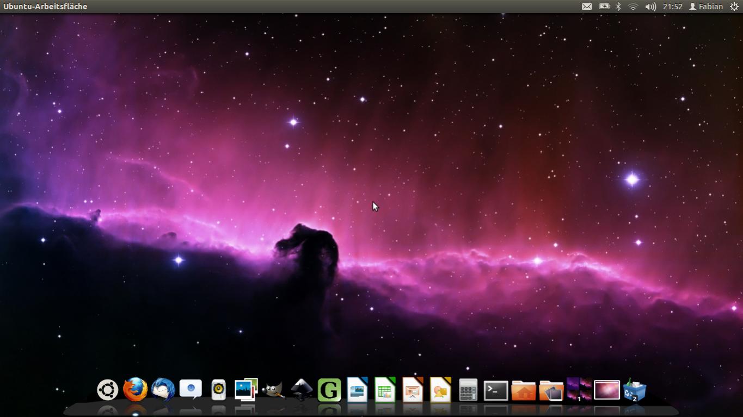
Task: Open Thunderbird email client
Action: (x=162, y=389)
